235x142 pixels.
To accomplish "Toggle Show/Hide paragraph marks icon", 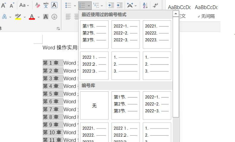I will [x=155, y=6].
